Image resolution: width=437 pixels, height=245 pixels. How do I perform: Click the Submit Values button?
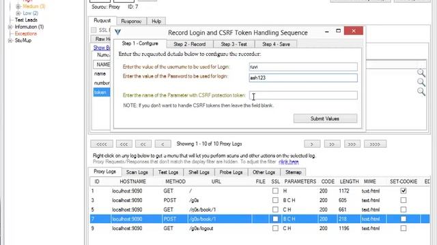(x=325, y=118)
